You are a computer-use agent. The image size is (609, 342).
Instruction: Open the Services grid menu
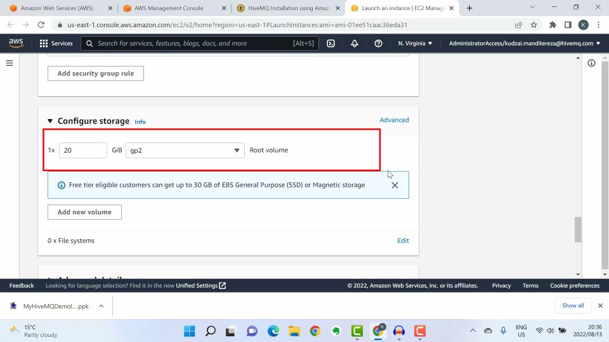[x=56, y=44]
